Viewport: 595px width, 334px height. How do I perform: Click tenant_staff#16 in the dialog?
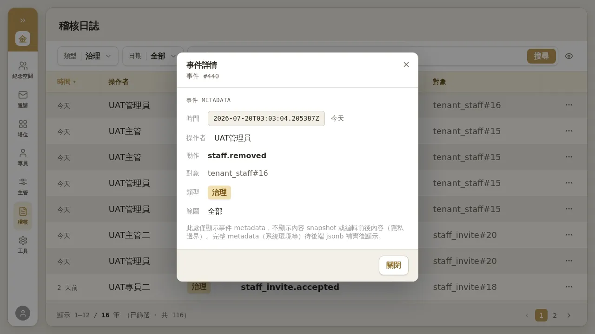[x=238, y=173]
